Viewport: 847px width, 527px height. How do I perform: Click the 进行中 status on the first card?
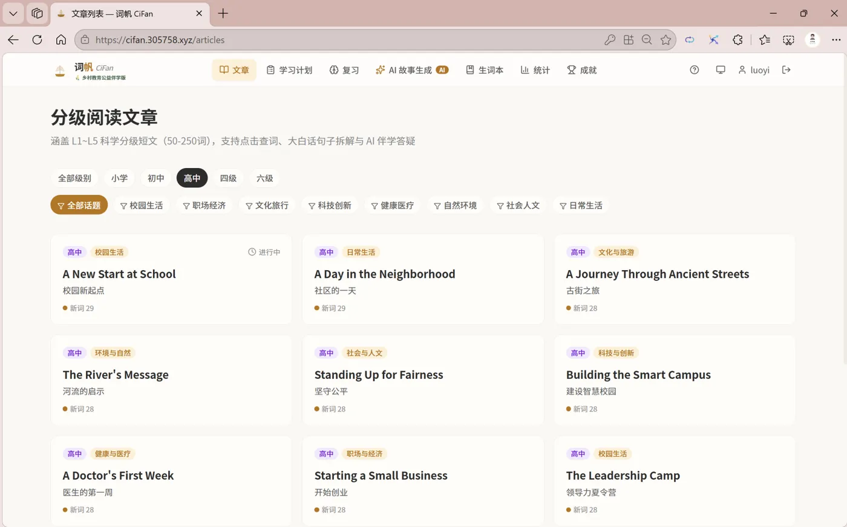264,252
